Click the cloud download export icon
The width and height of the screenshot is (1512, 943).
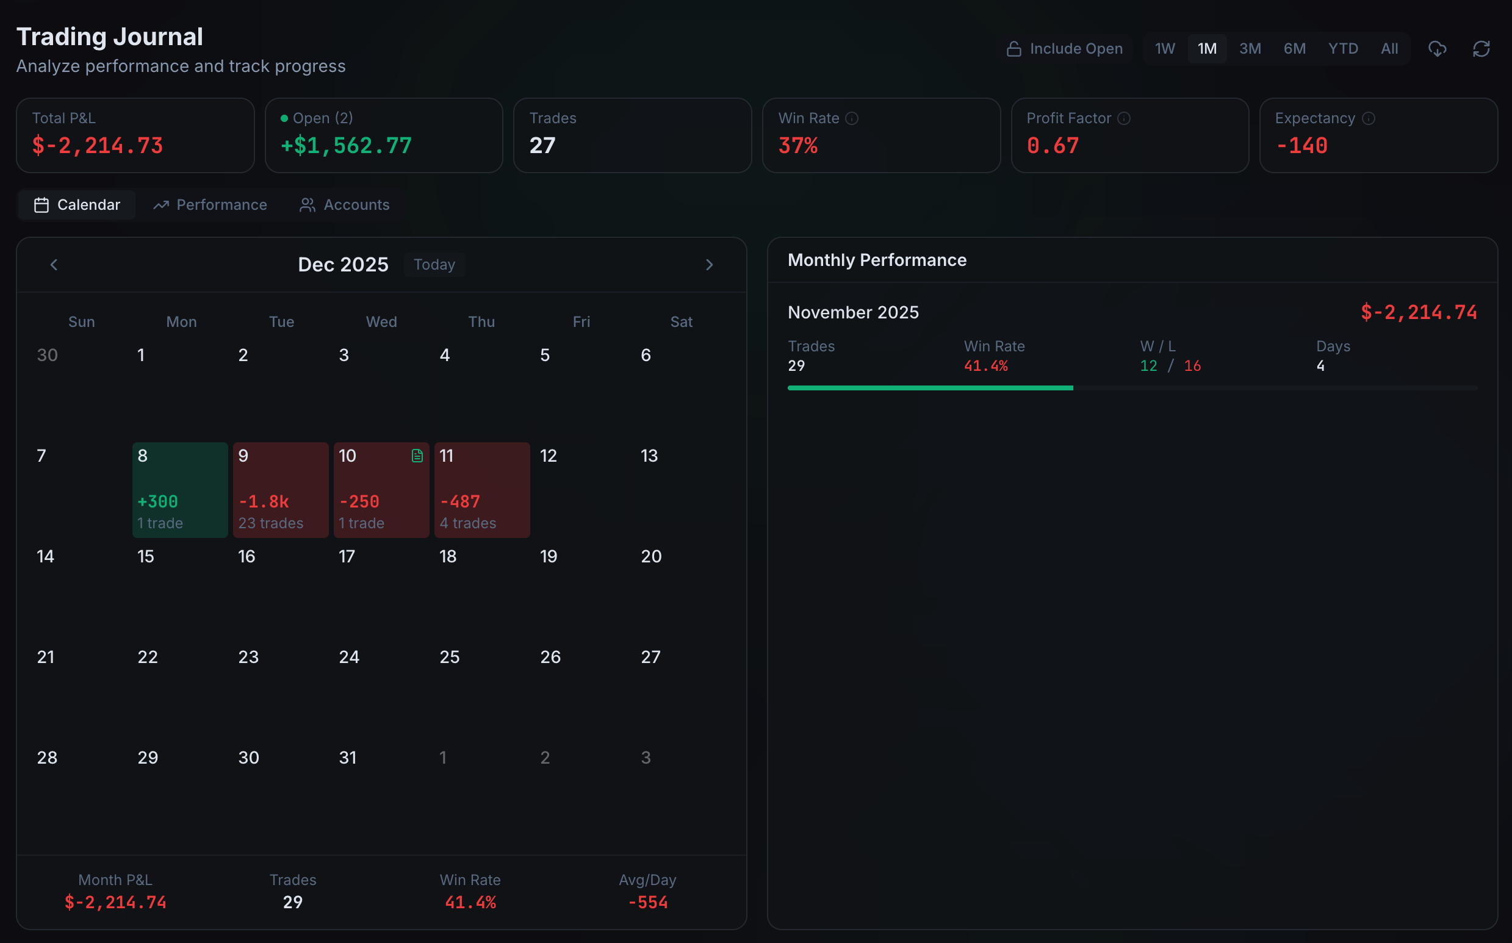[x=1438, y=48]
